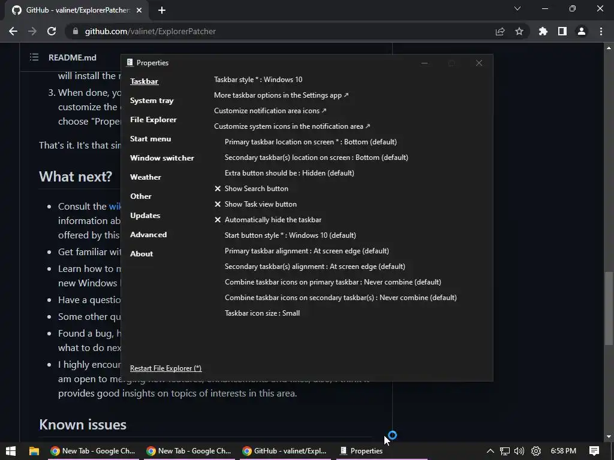Open the Windows Start button
Viewport: 614px width, 460px height.
(11, 451)
